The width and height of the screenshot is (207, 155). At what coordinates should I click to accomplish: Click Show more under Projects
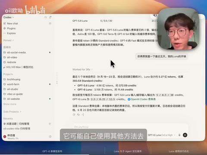click(x=10, y=104)
